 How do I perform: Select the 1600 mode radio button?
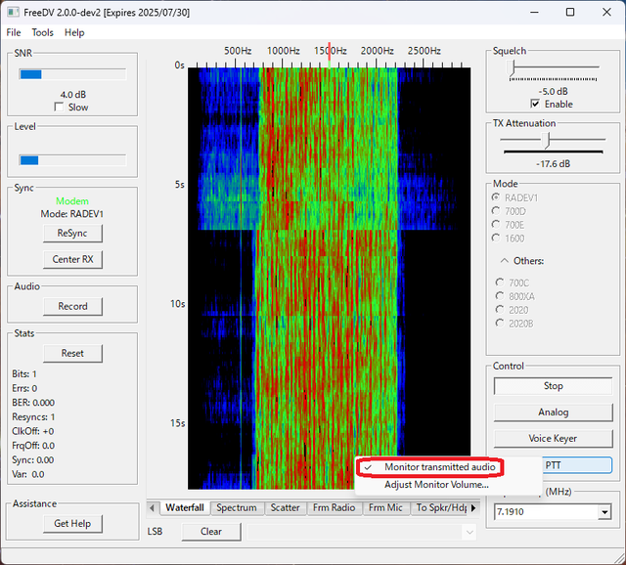point(496,238)
